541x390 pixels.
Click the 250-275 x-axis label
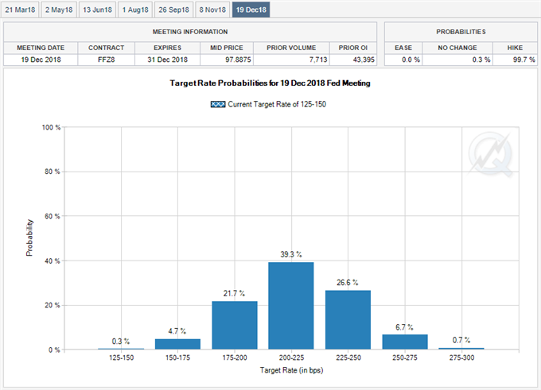[x=405, y=357]
